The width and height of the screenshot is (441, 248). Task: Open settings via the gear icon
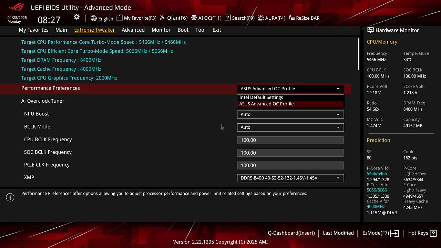(x=76, y=17)
